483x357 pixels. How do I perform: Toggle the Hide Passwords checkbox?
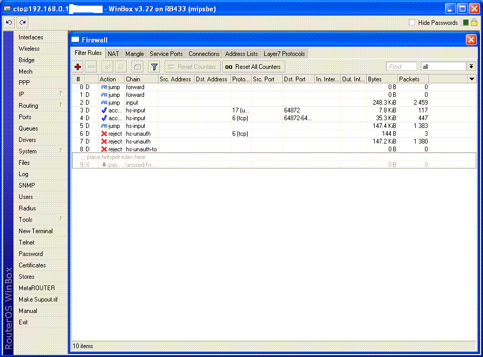click(412, 22)
